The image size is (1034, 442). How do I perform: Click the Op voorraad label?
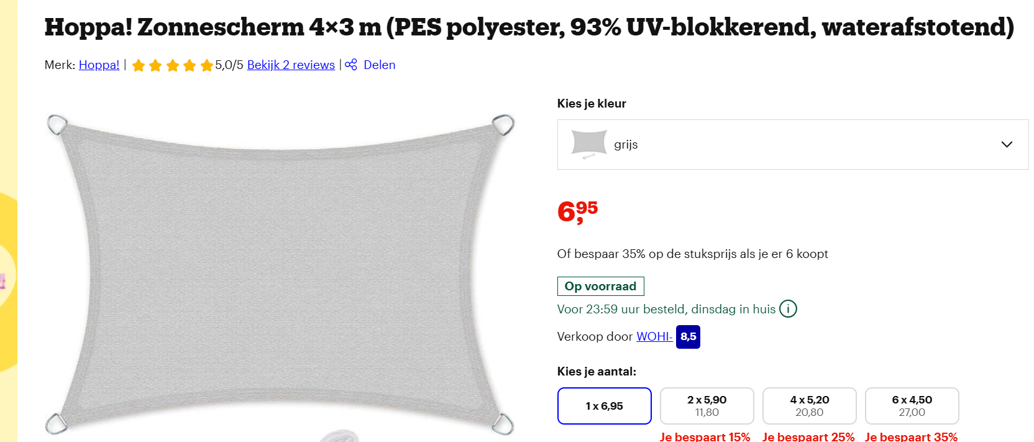[x=600, y=286]
